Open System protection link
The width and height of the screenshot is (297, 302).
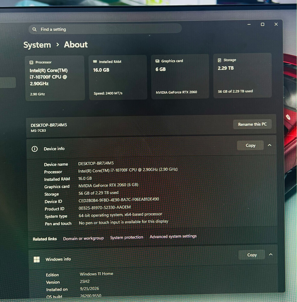[x=127, y=237]
